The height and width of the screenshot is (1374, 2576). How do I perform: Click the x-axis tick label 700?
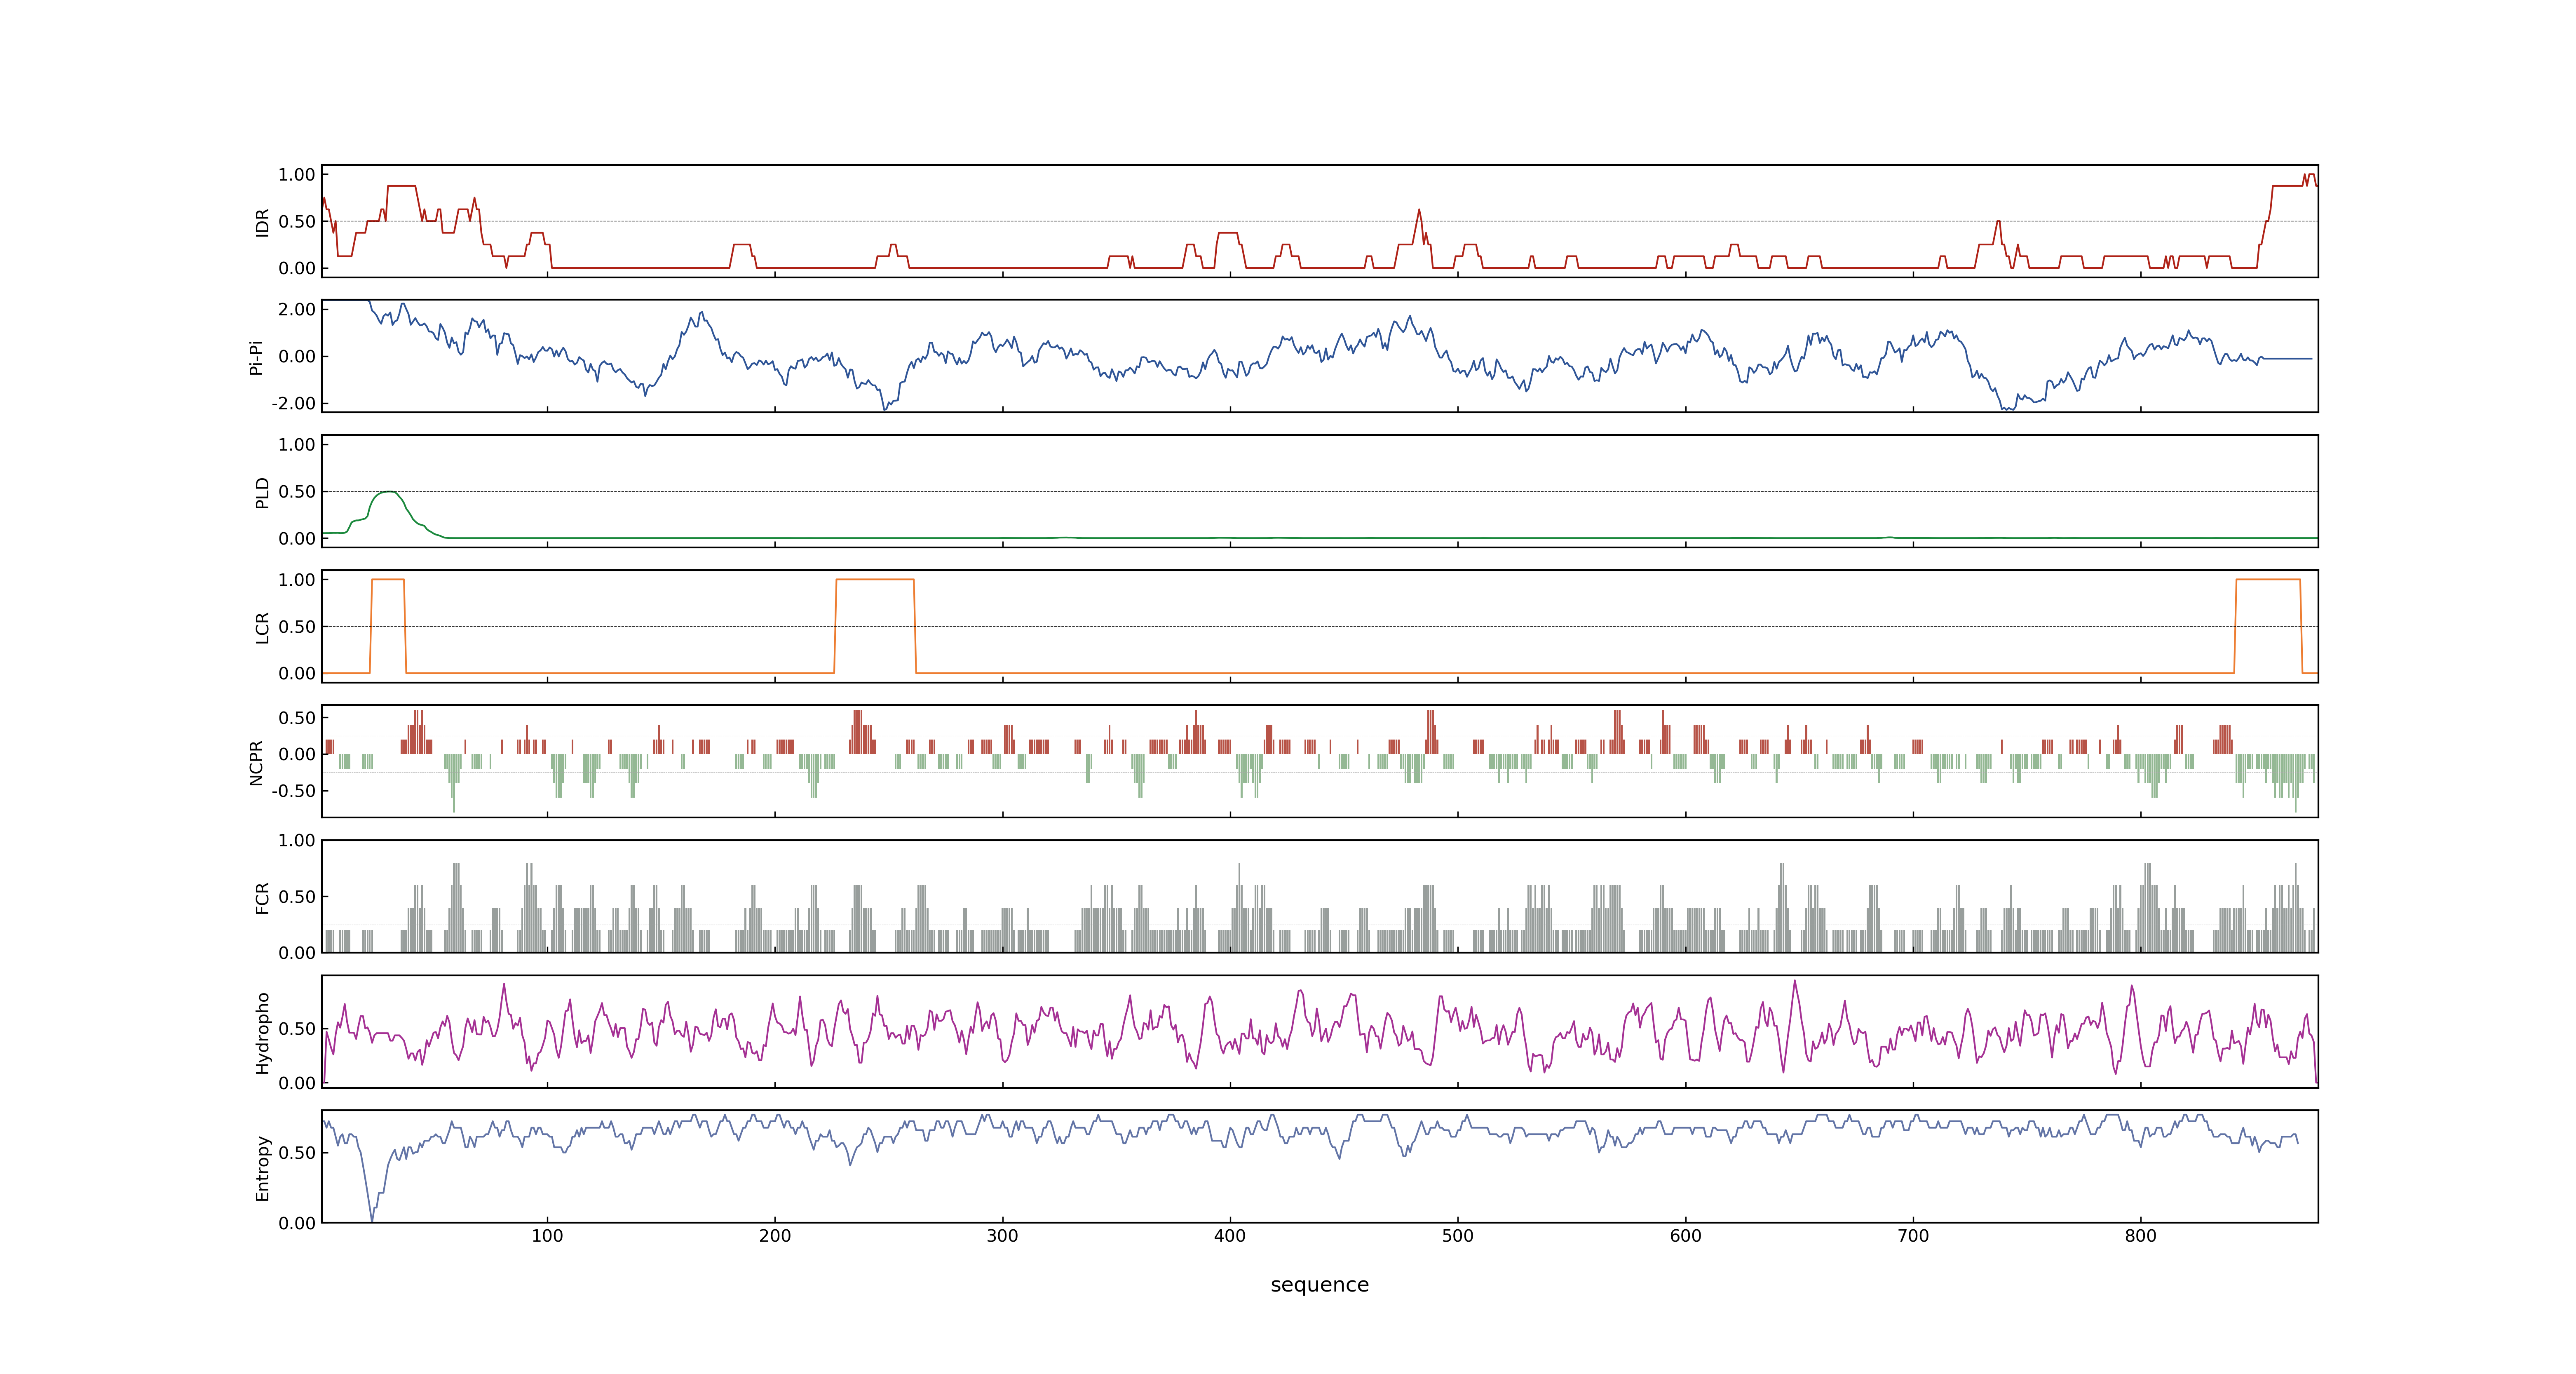pyautogui.click(x=1913, y=1236)
